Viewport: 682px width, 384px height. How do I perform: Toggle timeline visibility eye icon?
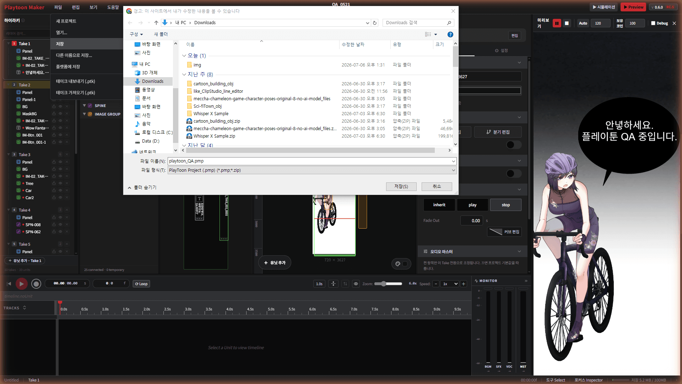pyautogui.click(x=356, y=284)
